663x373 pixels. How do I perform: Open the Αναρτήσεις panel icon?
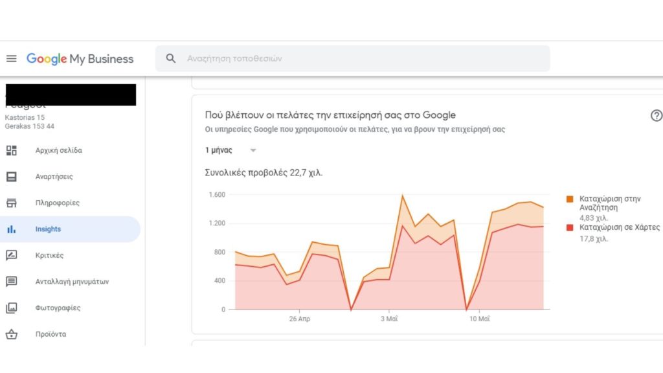(x=11, y=176)
